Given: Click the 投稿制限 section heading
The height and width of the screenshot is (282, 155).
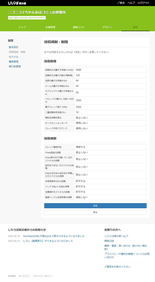Looking at the screenshot, I should point(50,61).
